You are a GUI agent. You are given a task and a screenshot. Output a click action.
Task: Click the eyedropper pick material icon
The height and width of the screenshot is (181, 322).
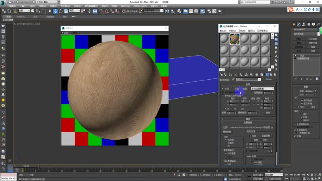[233, 79]
